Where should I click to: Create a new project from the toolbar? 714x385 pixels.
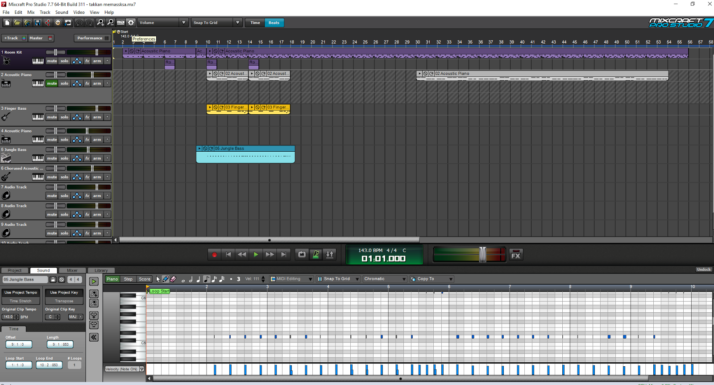click(7, 22)
